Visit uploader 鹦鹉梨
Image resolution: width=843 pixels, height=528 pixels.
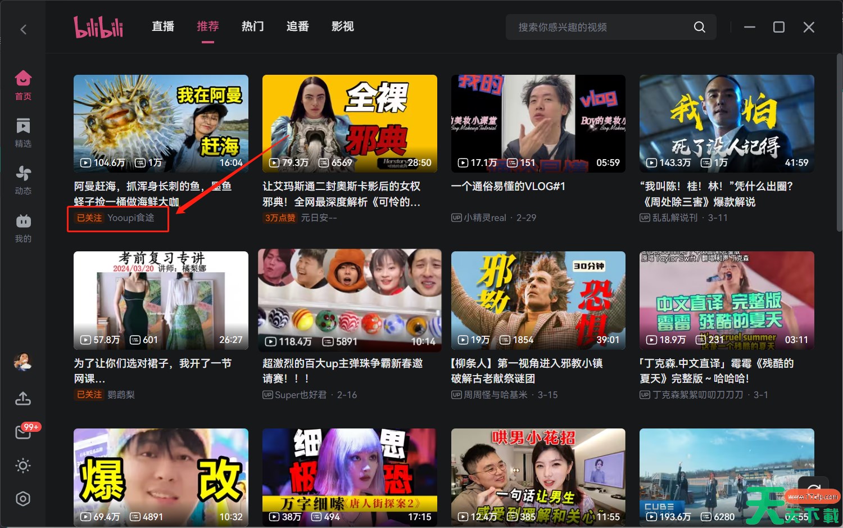tap(121, 395)
